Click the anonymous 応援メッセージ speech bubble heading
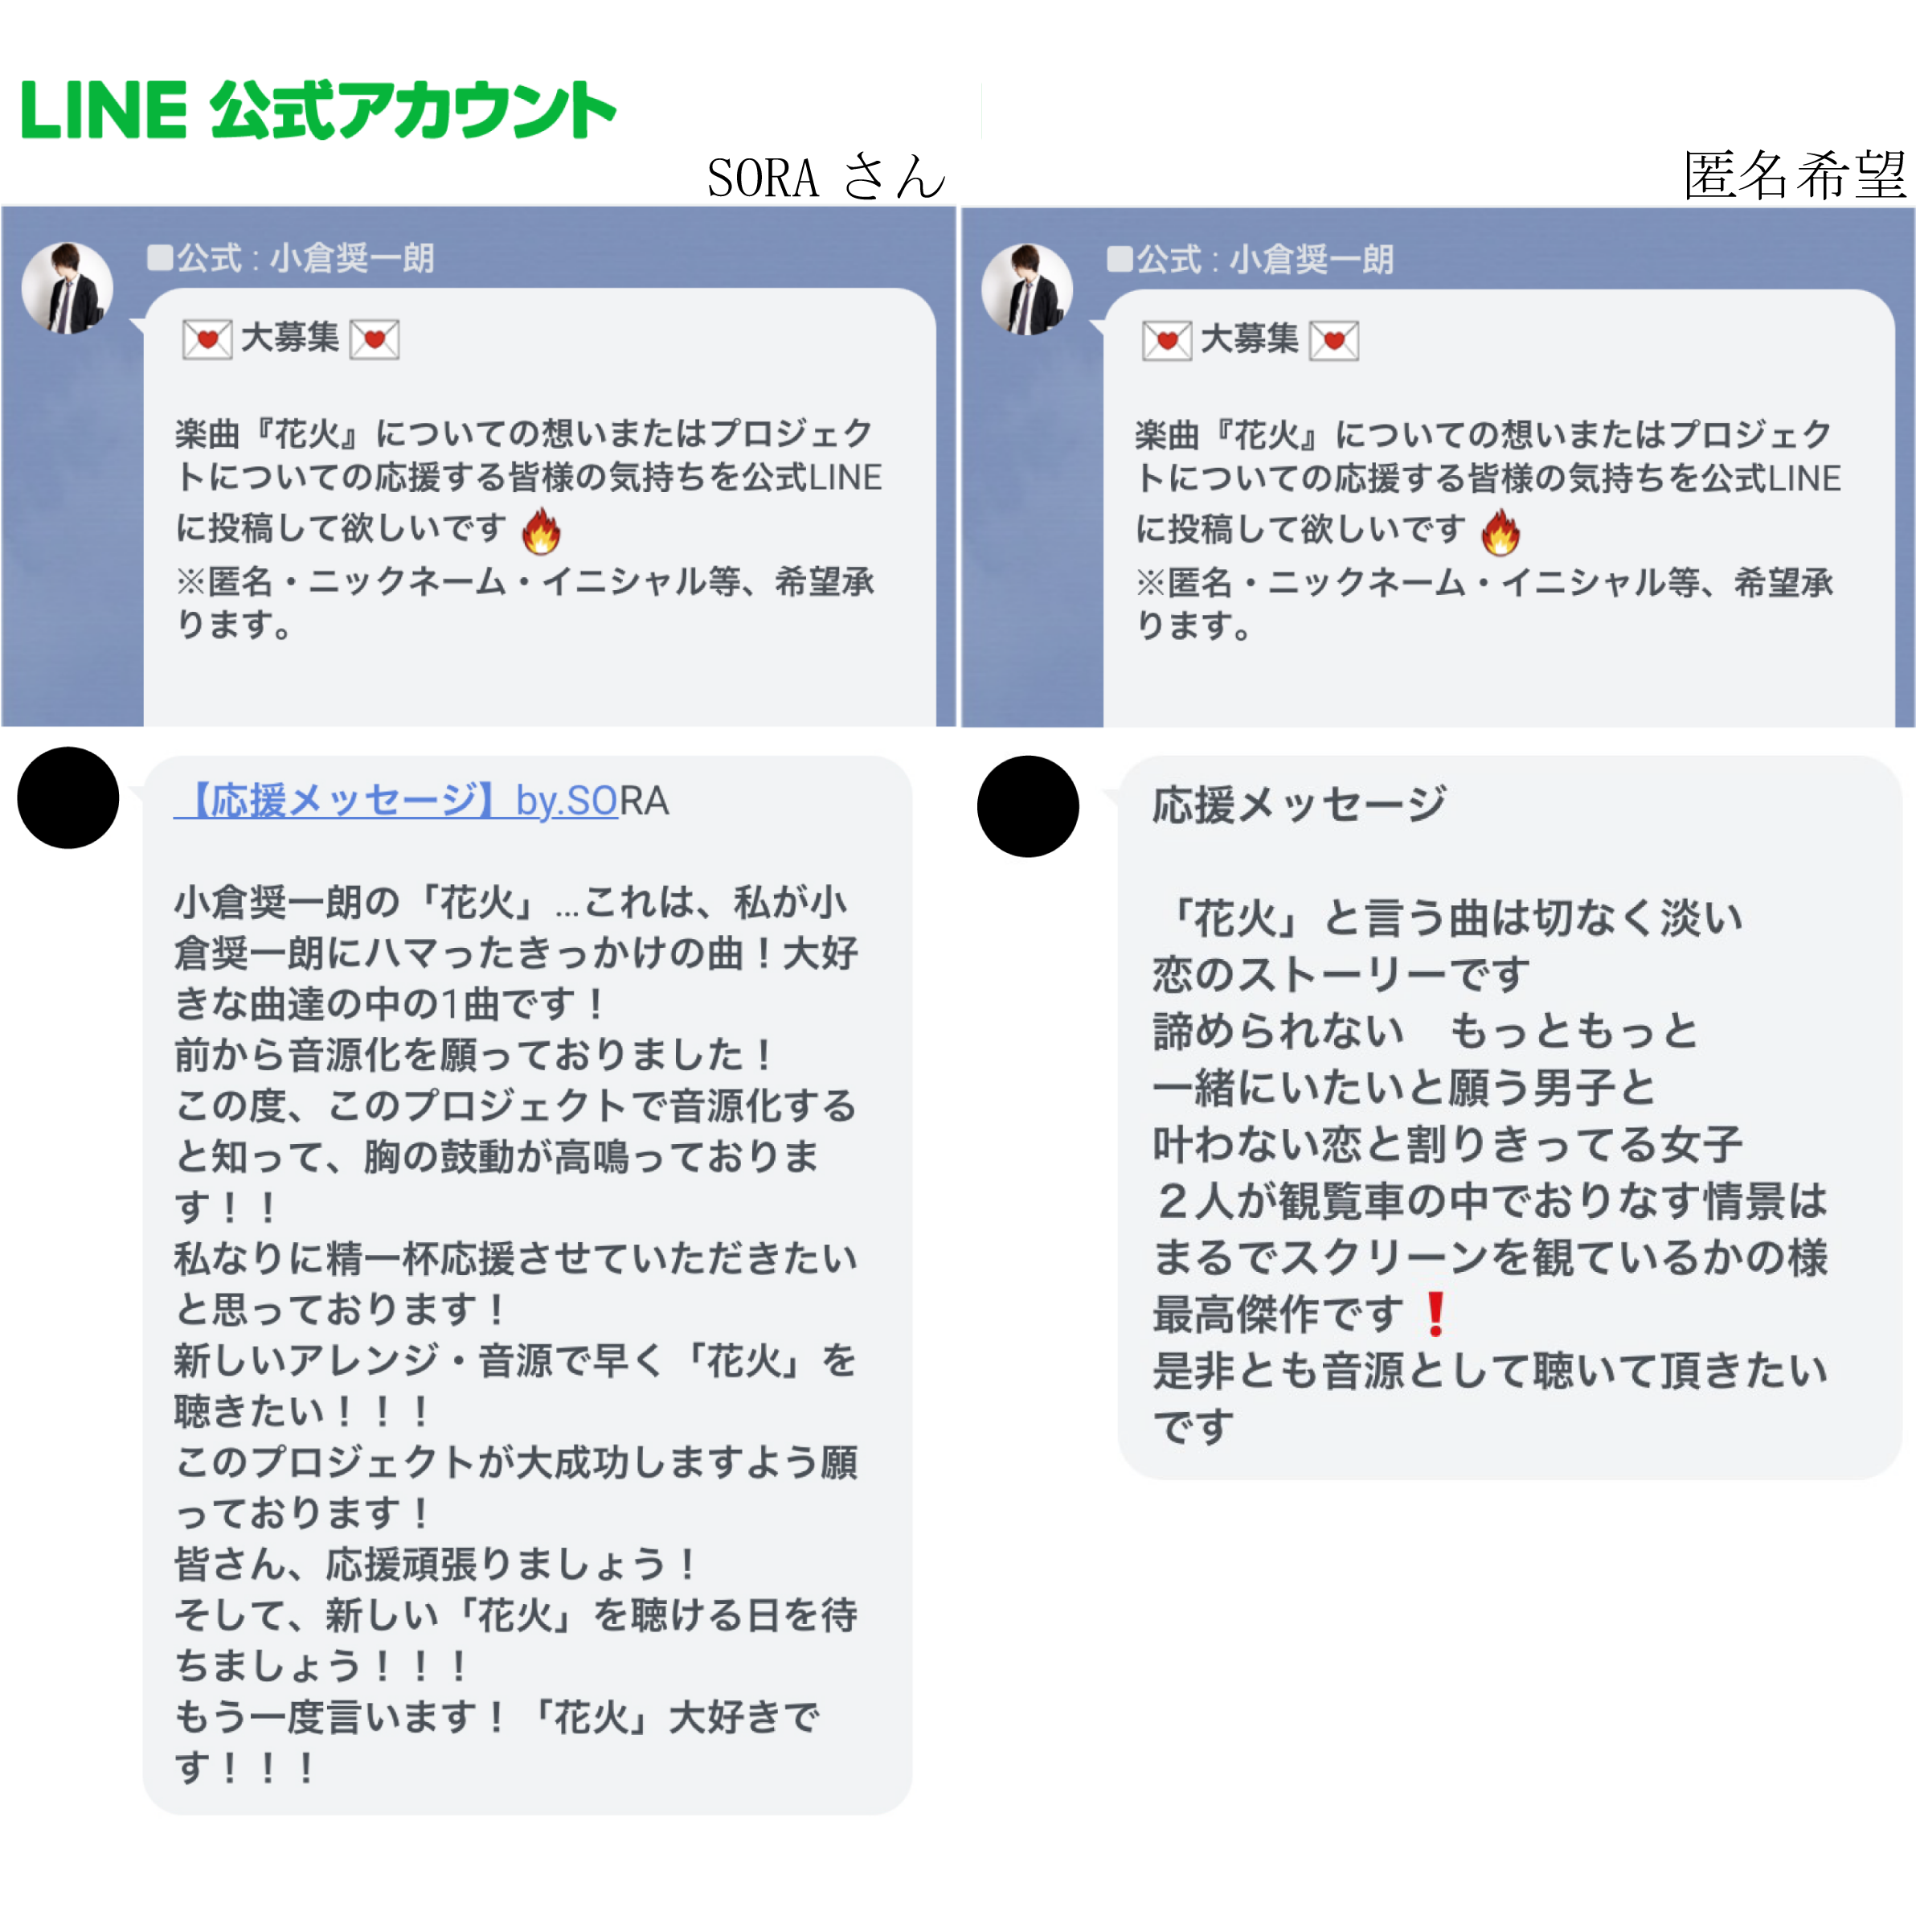 pos(1297,804)
